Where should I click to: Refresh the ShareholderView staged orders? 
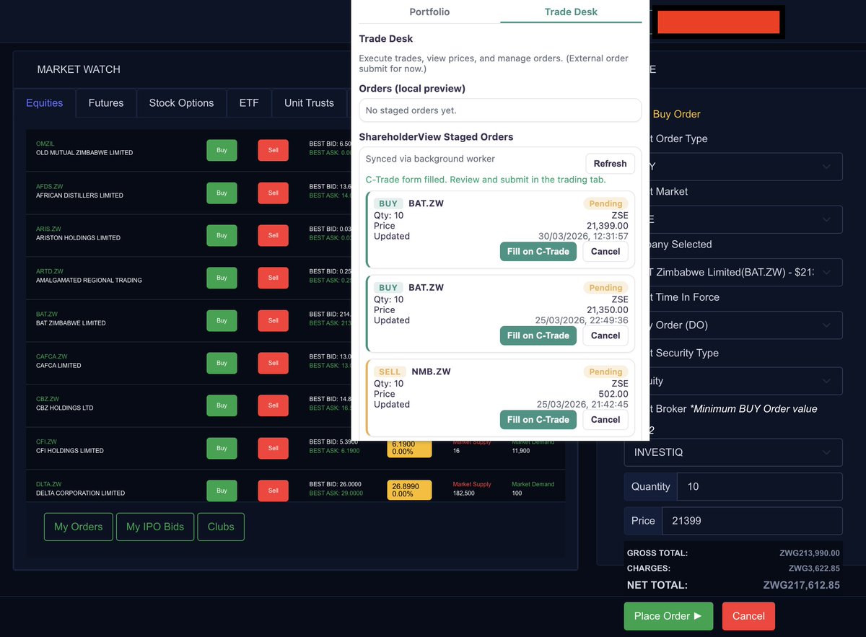[610, 164]
